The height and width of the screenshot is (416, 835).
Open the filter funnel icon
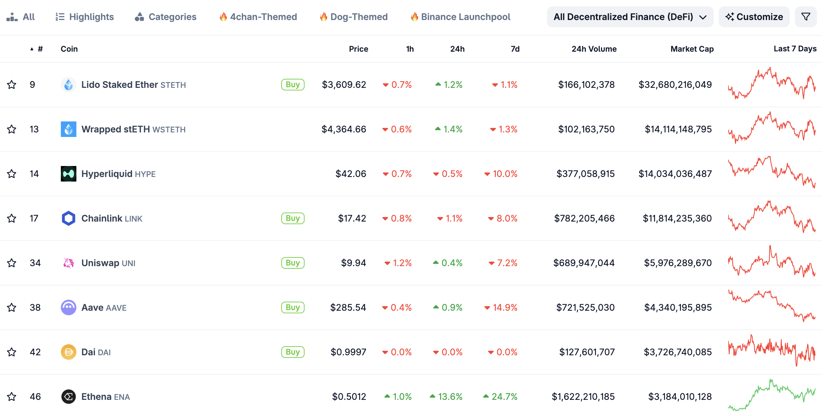point(806,17)
